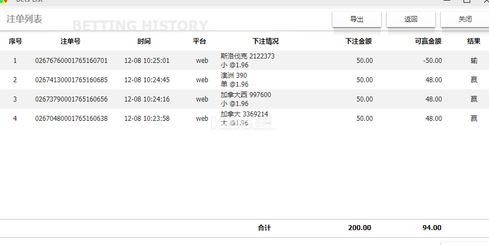The image size is (489, 245).
Task: Click the 关闭 close button
Action: click(465, 19)
